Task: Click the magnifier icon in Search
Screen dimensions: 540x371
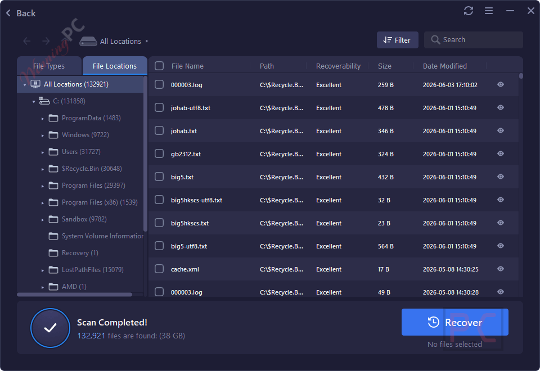Action: [435, 40]
